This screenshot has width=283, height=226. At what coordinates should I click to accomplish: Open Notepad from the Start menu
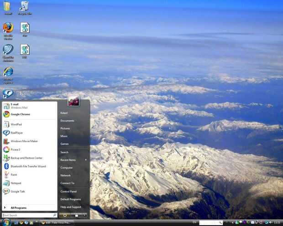[29, 183]
